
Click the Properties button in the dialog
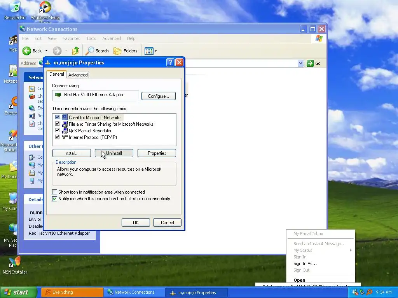tap(157, 153)
